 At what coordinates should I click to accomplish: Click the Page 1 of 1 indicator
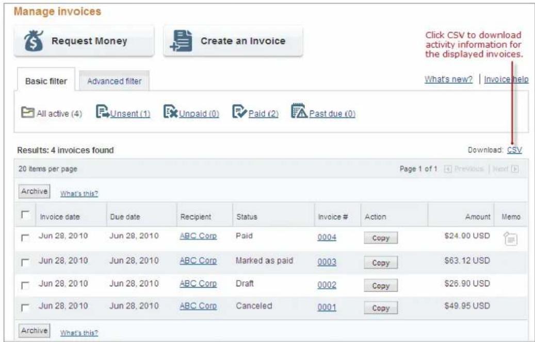tap(418, 169)
